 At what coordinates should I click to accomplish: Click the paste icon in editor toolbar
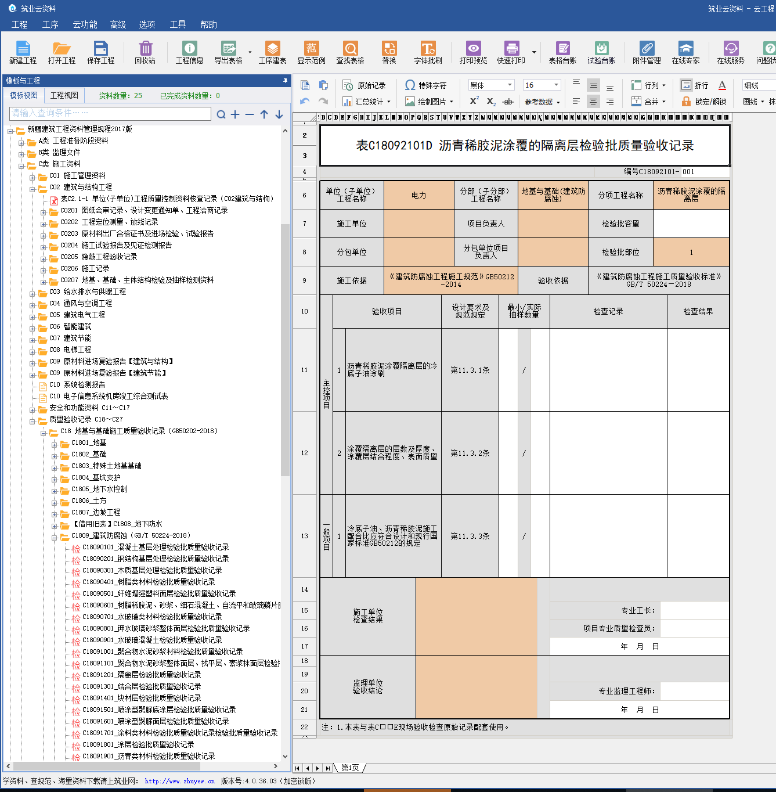click(323, 85)
